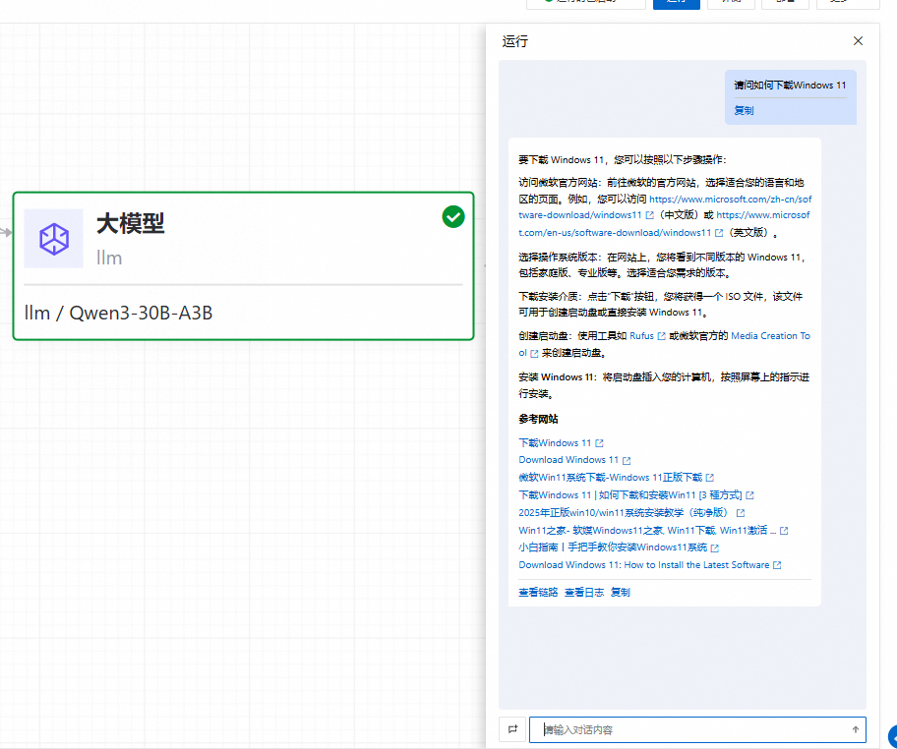This screenshot has height=749, width=897.
Task: Click 查看链路 below the answer
Action: (x=538, y=593)
